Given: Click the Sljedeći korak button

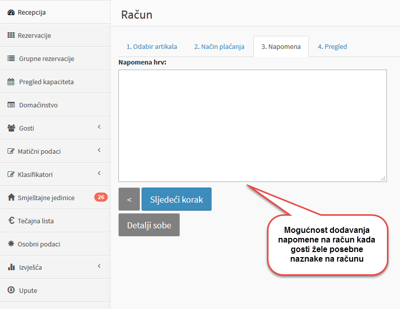Looking at the screenshot, I should [176, 199].
